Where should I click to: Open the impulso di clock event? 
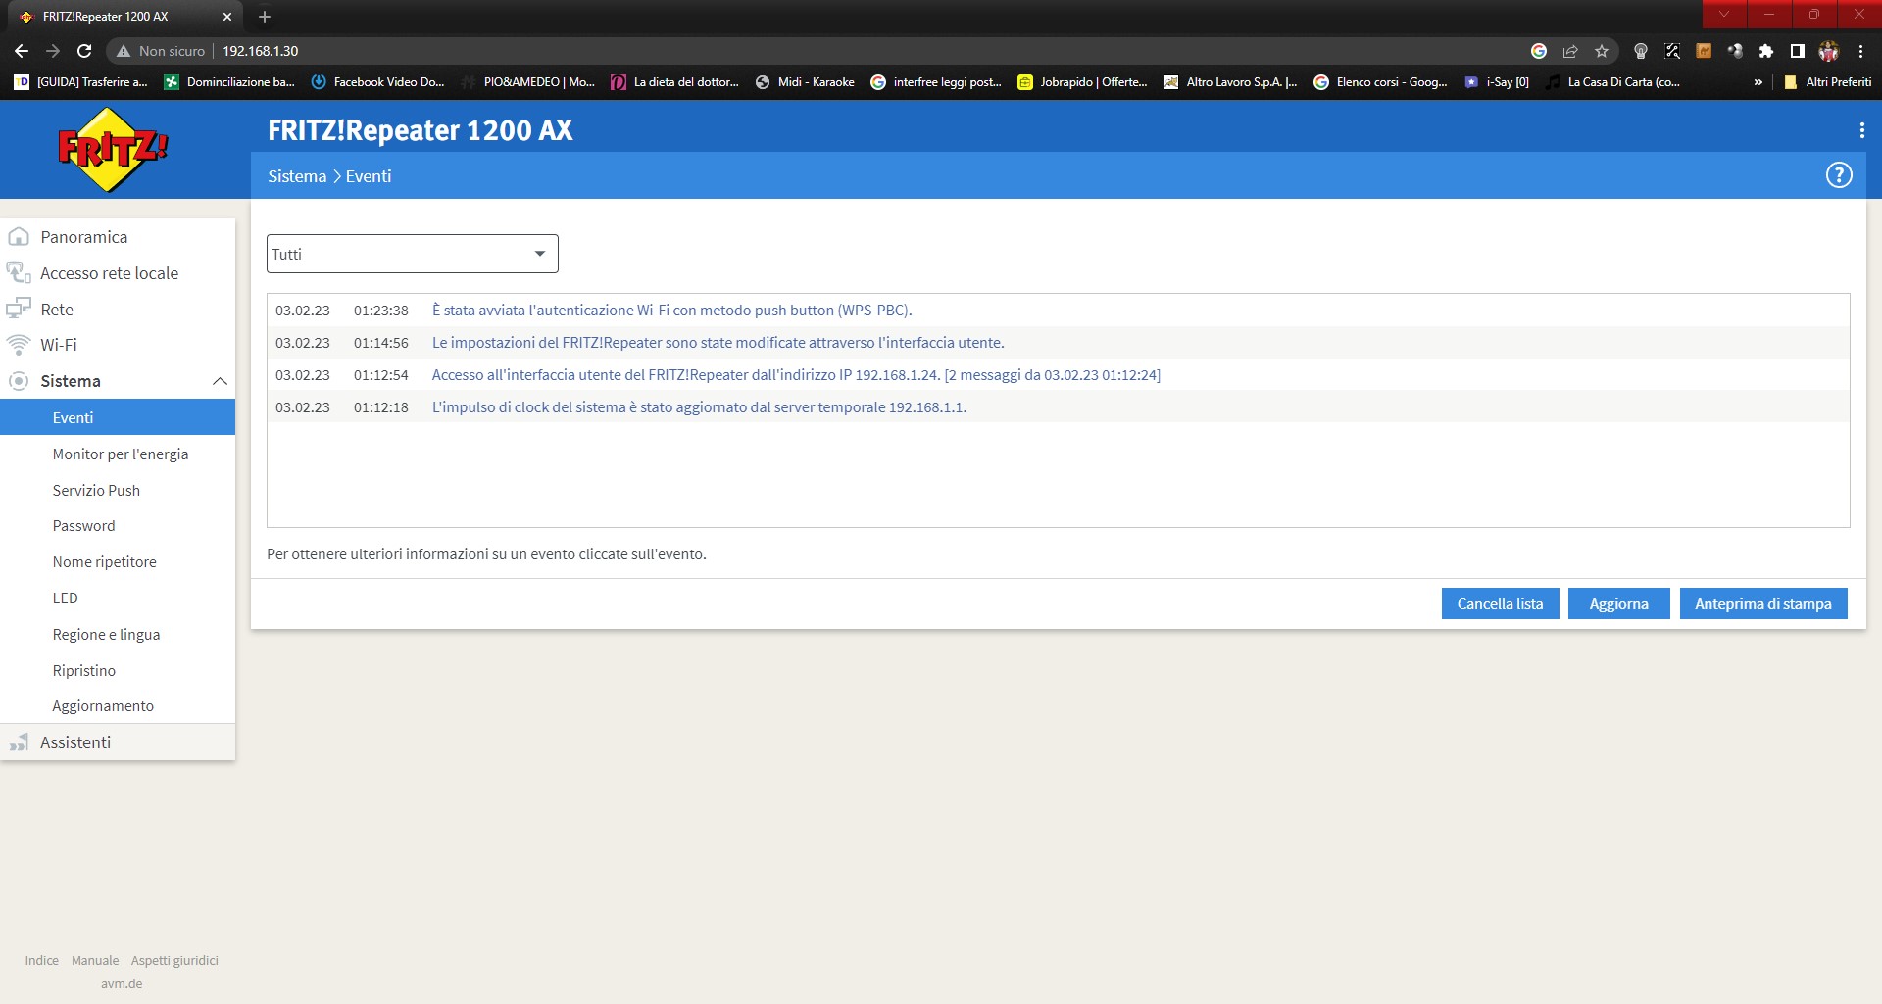click(x=699, y=407)
